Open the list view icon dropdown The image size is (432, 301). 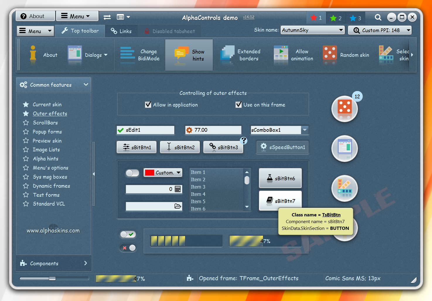tap(123, 17)
